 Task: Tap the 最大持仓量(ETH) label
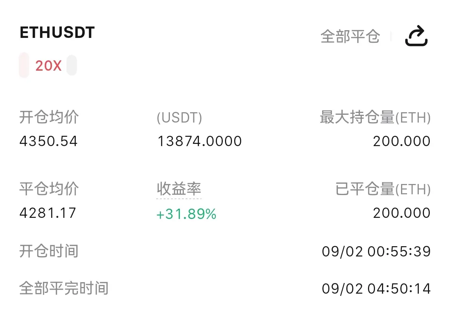(375, 118)
